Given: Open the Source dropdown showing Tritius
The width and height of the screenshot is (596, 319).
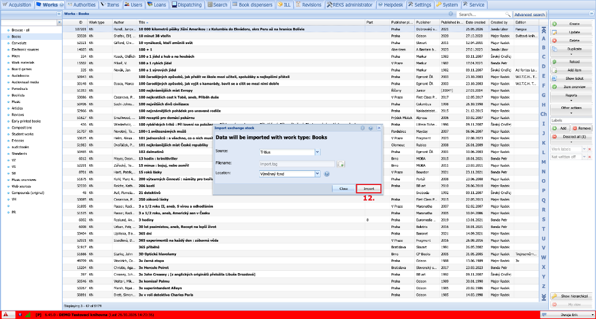Looking at the screenshot, I should [318, 152].
